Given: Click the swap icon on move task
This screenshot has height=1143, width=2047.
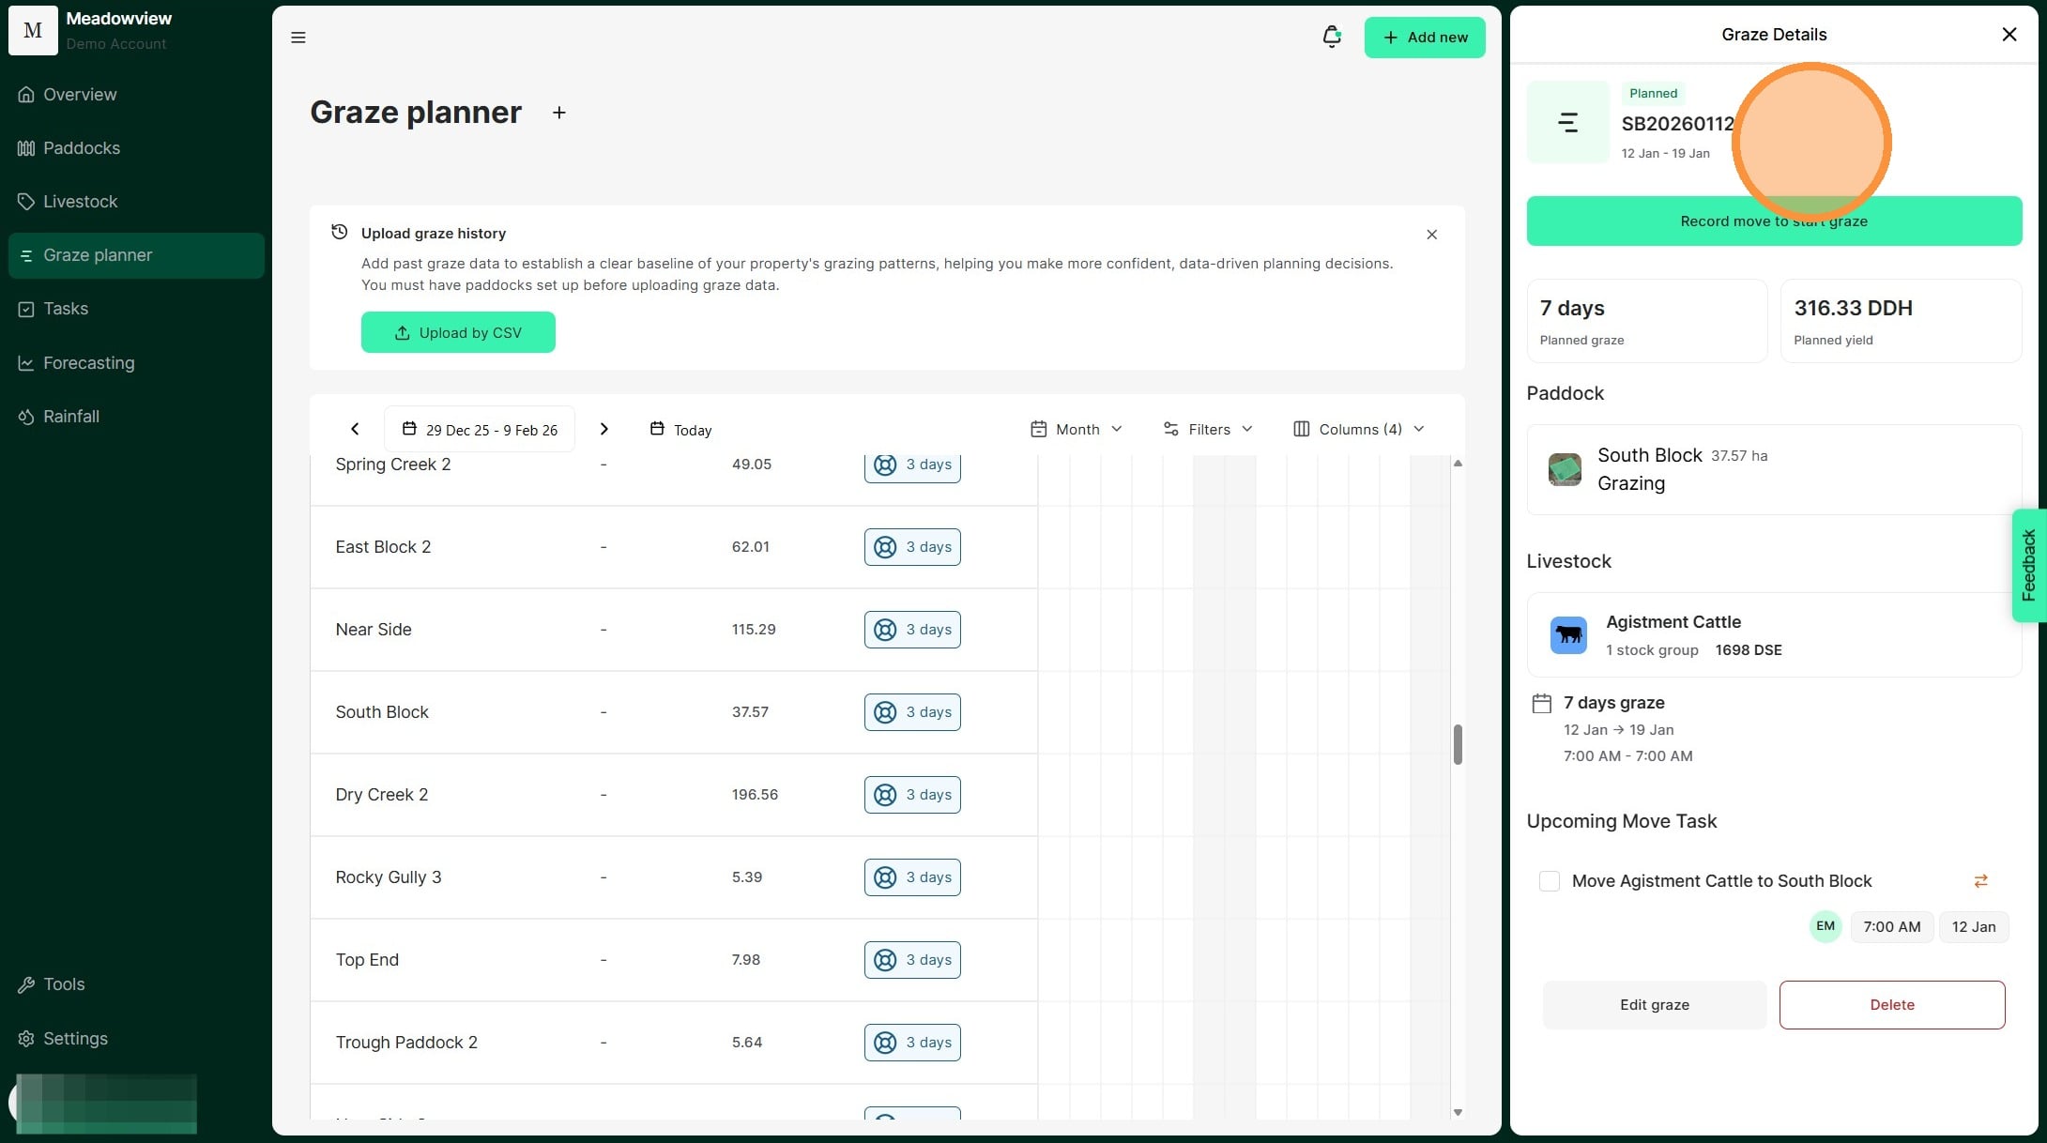Looking at the screenshot, I should 1980,880.
